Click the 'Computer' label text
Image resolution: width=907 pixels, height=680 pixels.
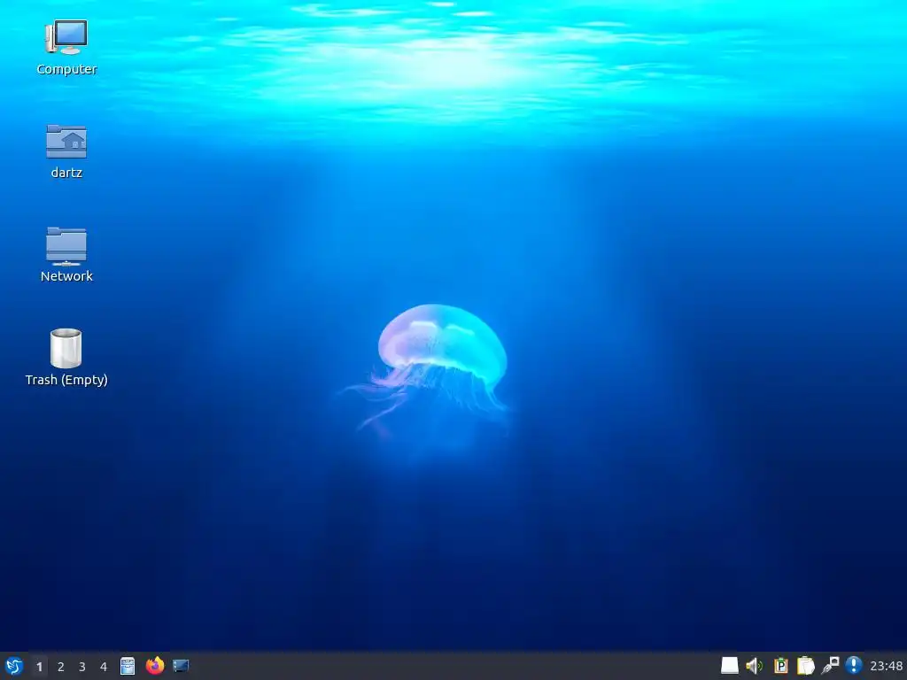click(x=66, y=69)
